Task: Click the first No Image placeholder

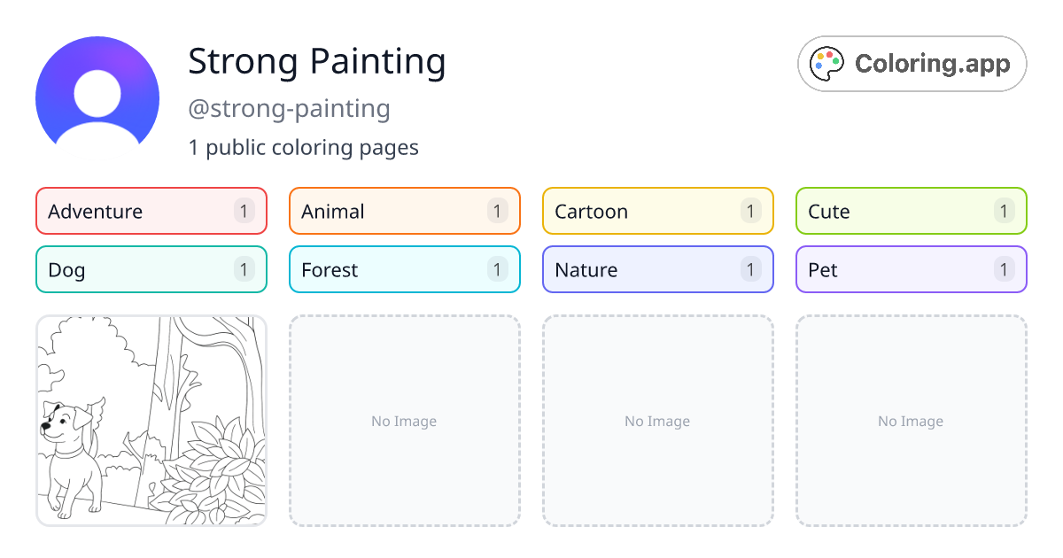Action: pyautogui.click(x=404, y=421)
